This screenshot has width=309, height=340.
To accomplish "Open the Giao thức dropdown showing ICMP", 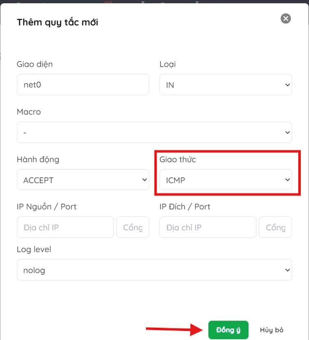I will [x=226, y=180].
